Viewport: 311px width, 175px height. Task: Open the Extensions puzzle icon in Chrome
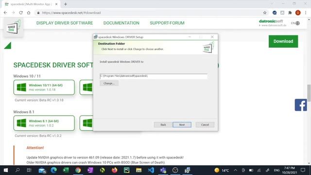290,13
